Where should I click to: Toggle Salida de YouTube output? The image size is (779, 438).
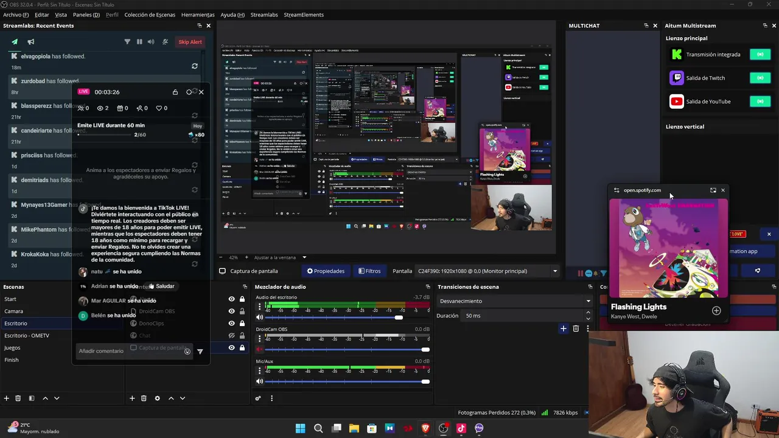click(x=760, y=102)
